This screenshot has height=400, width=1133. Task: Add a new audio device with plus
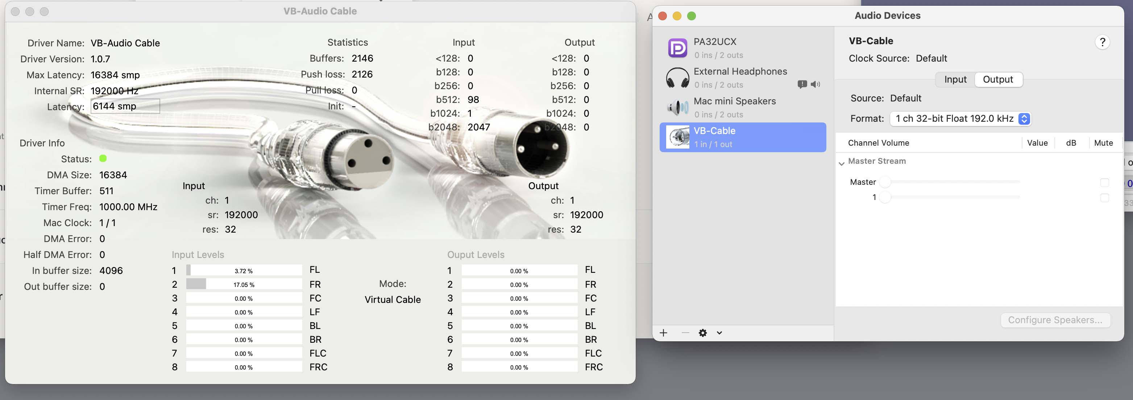(663, 333)
